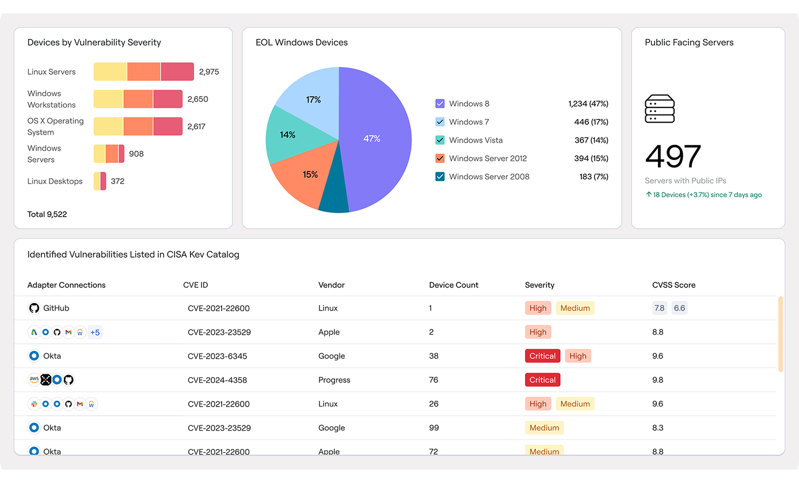The height and width of the screenshot is (483, 799).
Task: Click the EOL Windows Devices panel header
Action: coord(302,42)
